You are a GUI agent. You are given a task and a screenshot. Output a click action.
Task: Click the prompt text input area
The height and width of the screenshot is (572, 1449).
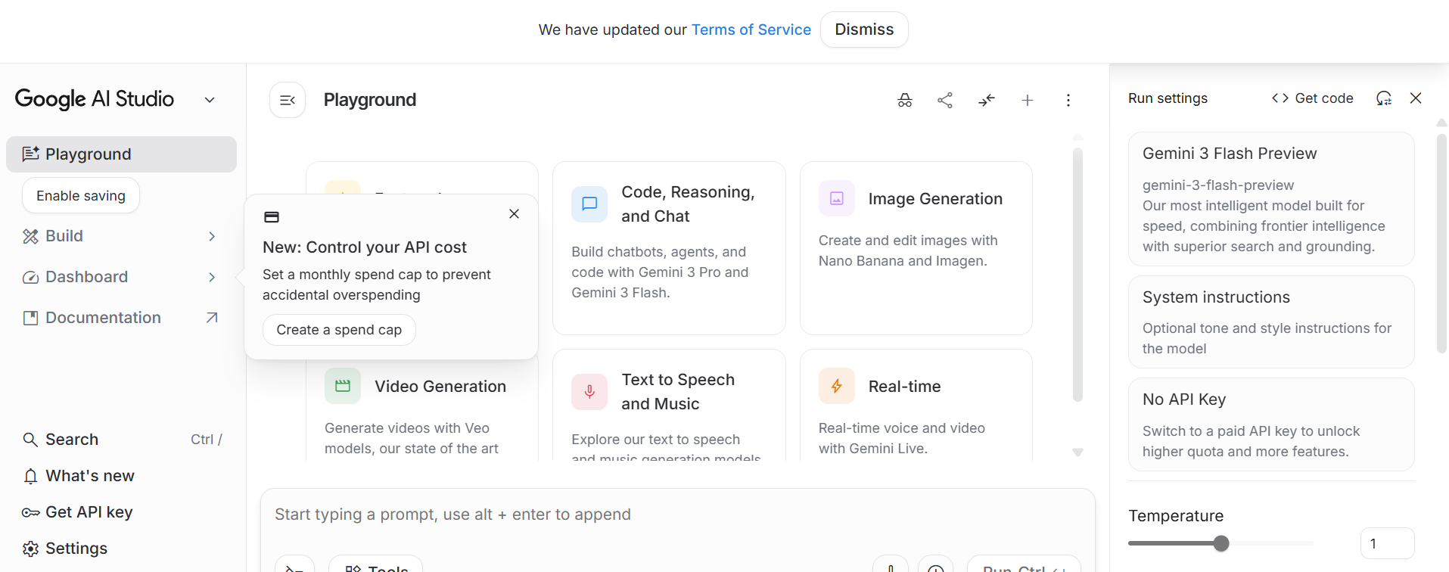click(677, 514)
